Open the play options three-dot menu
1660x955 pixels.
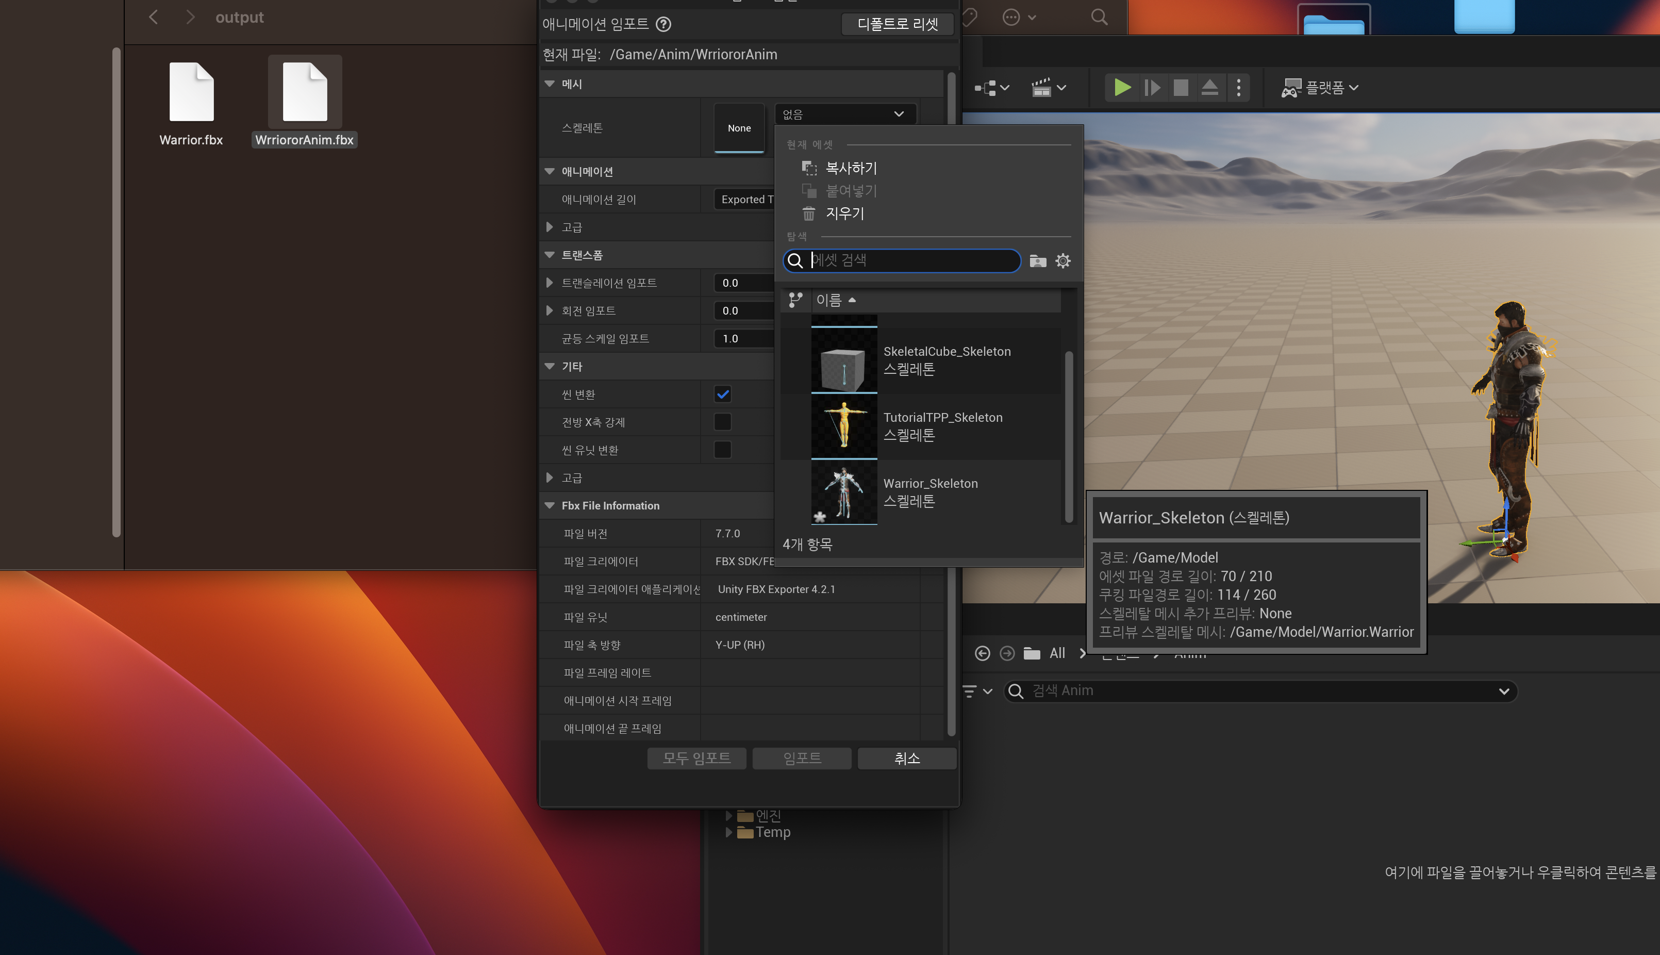(1238, 87)
